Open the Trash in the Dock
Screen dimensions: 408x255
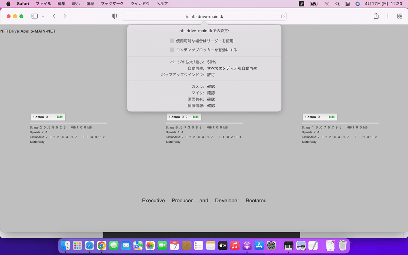coord(343,245)
